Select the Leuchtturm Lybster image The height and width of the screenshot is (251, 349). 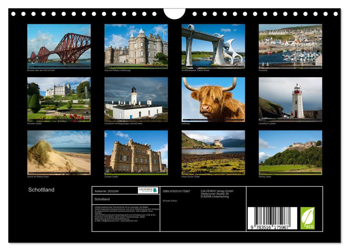click(x=289, y=100)
